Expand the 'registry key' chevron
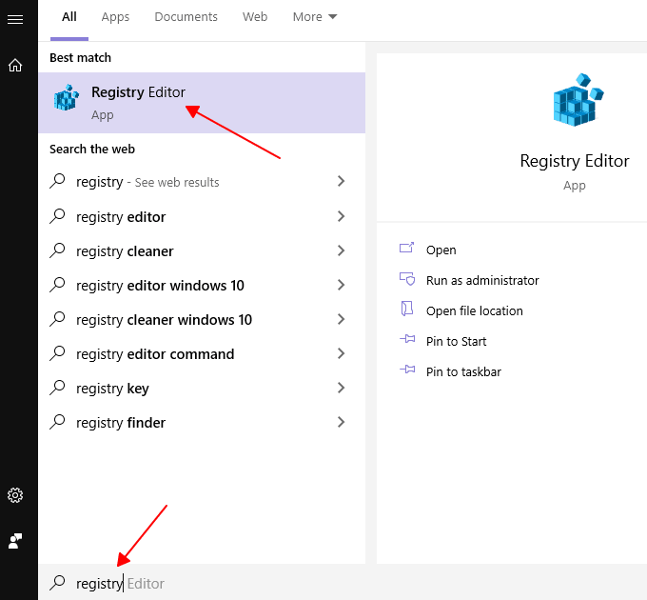 341,388
